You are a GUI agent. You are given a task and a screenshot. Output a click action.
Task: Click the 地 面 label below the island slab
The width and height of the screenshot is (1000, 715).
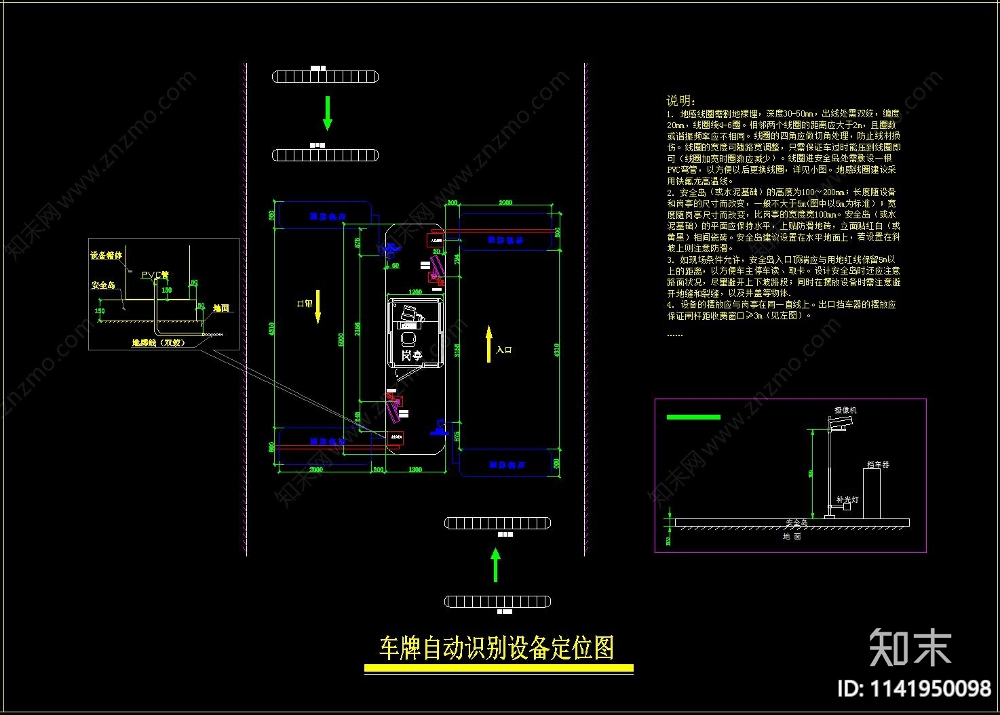pyautogui.click(x=792, y=536)
